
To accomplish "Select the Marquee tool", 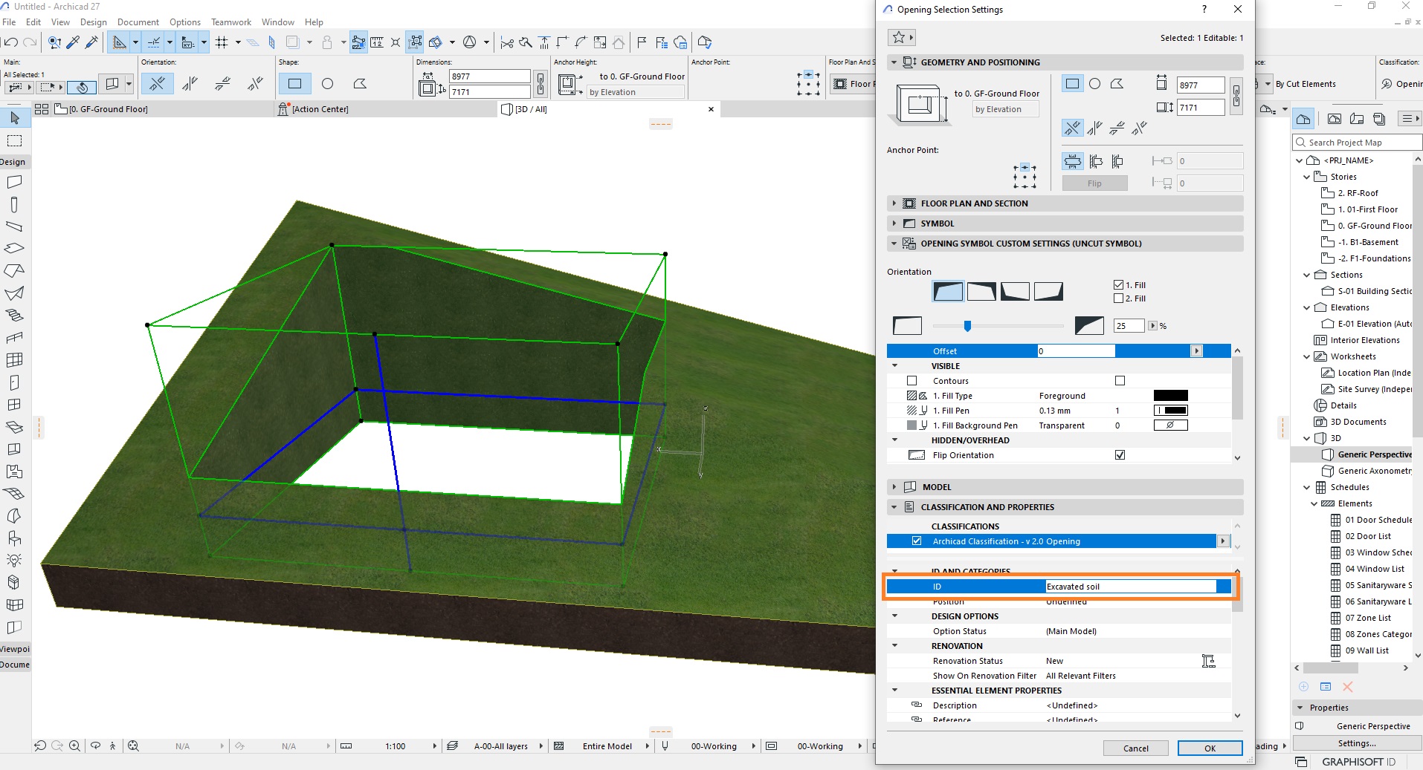I will tap(15, 141).
